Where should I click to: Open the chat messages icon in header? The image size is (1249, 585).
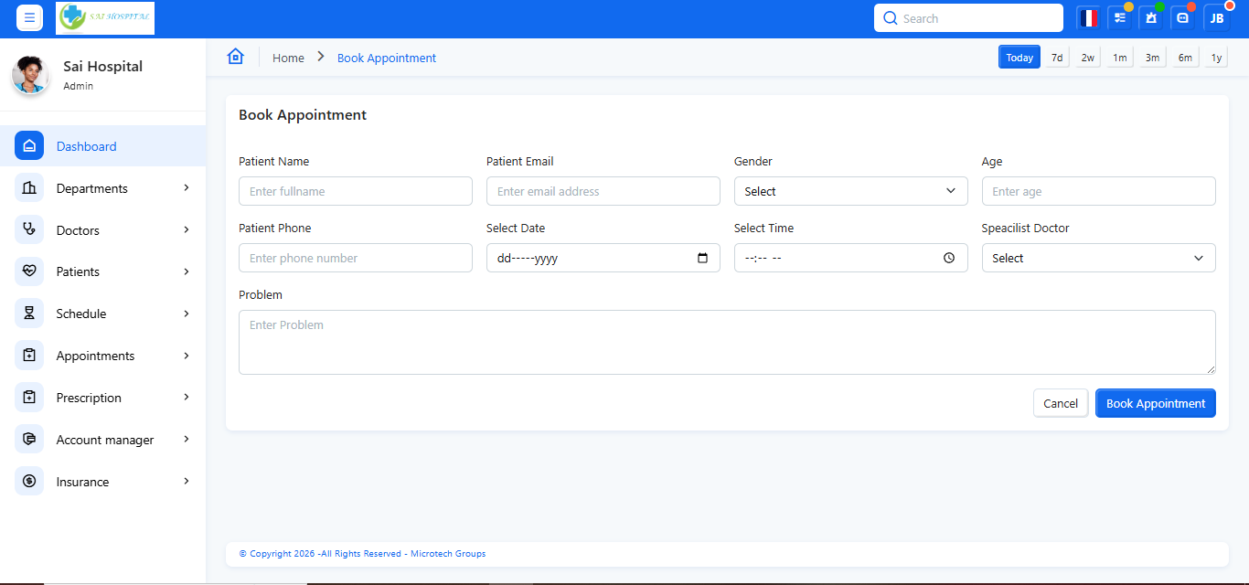1183,18
